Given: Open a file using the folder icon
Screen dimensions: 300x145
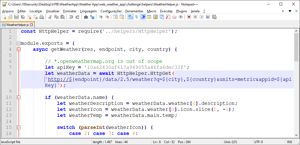Looking at the screenshot, I should click(x=10, y=17).
